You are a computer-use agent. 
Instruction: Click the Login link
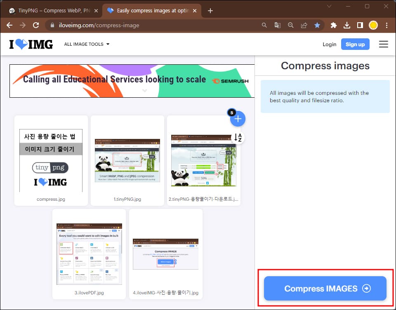click(x=329, y=45)
